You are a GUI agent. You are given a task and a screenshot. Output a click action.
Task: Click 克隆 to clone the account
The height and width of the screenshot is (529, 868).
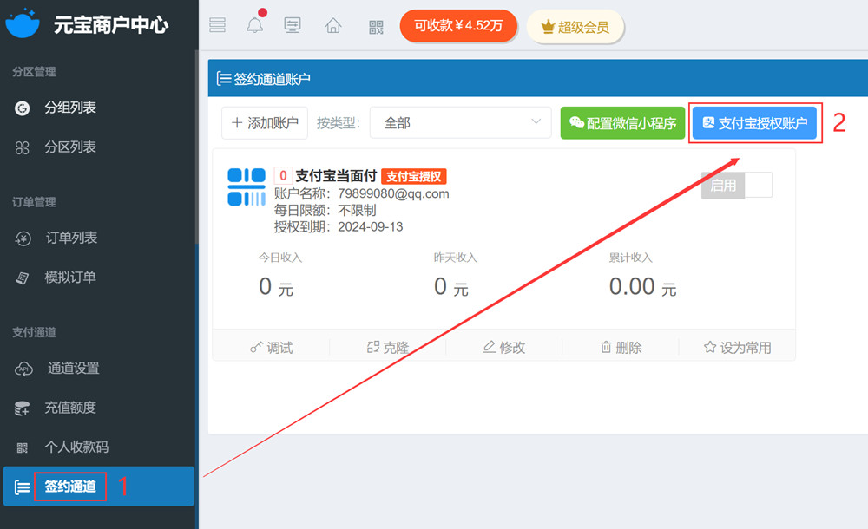(x=387, y=347)
